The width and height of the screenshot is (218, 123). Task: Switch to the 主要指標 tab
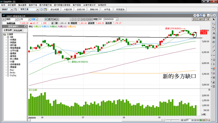(x=7, y=30)
